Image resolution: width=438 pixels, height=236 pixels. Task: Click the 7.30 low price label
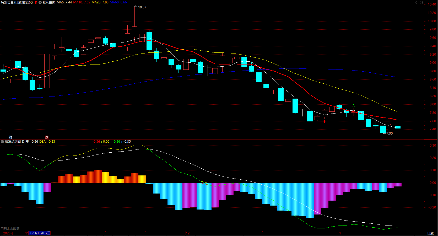(x=390, y=133)
